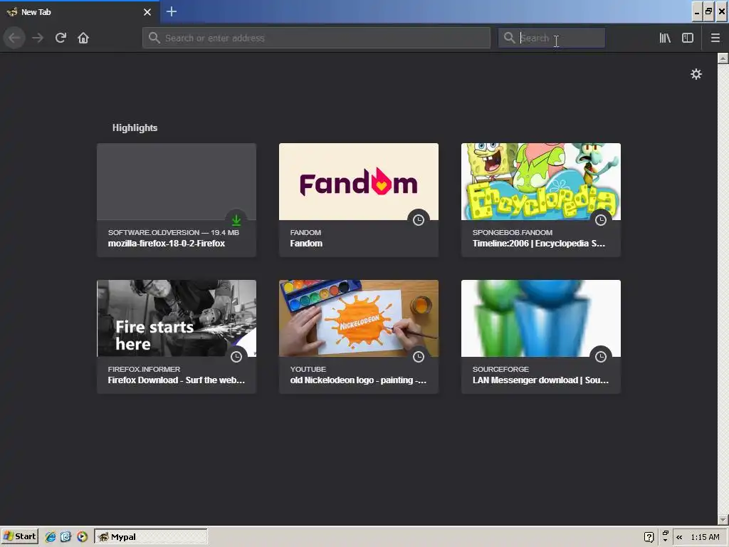Close the New Tab tab
729x547 pixels.
147,12
